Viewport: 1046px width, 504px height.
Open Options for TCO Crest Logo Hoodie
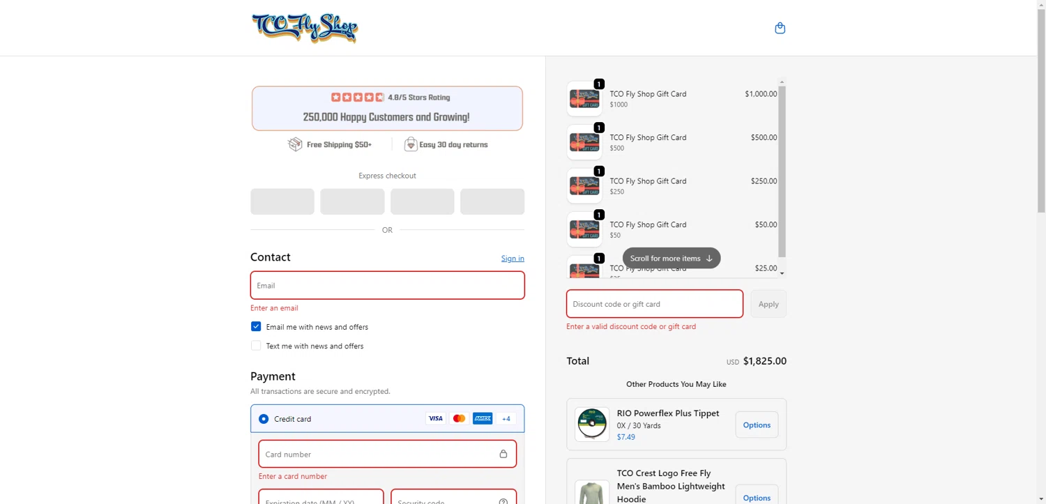pos(757,496)
